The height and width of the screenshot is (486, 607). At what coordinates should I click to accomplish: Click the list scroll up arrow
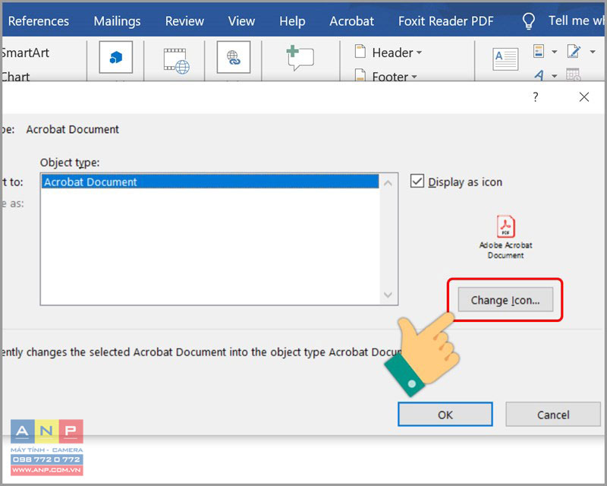(x=388, y=183)
